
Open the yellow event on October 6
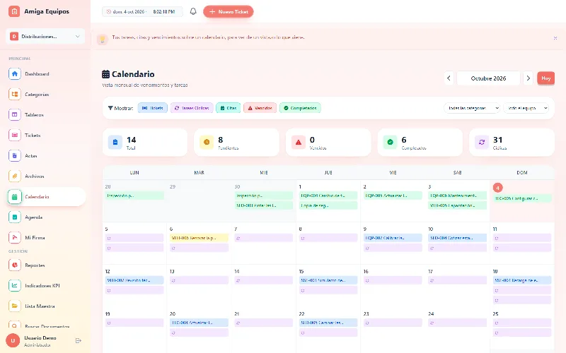click(x=199, y=238)
